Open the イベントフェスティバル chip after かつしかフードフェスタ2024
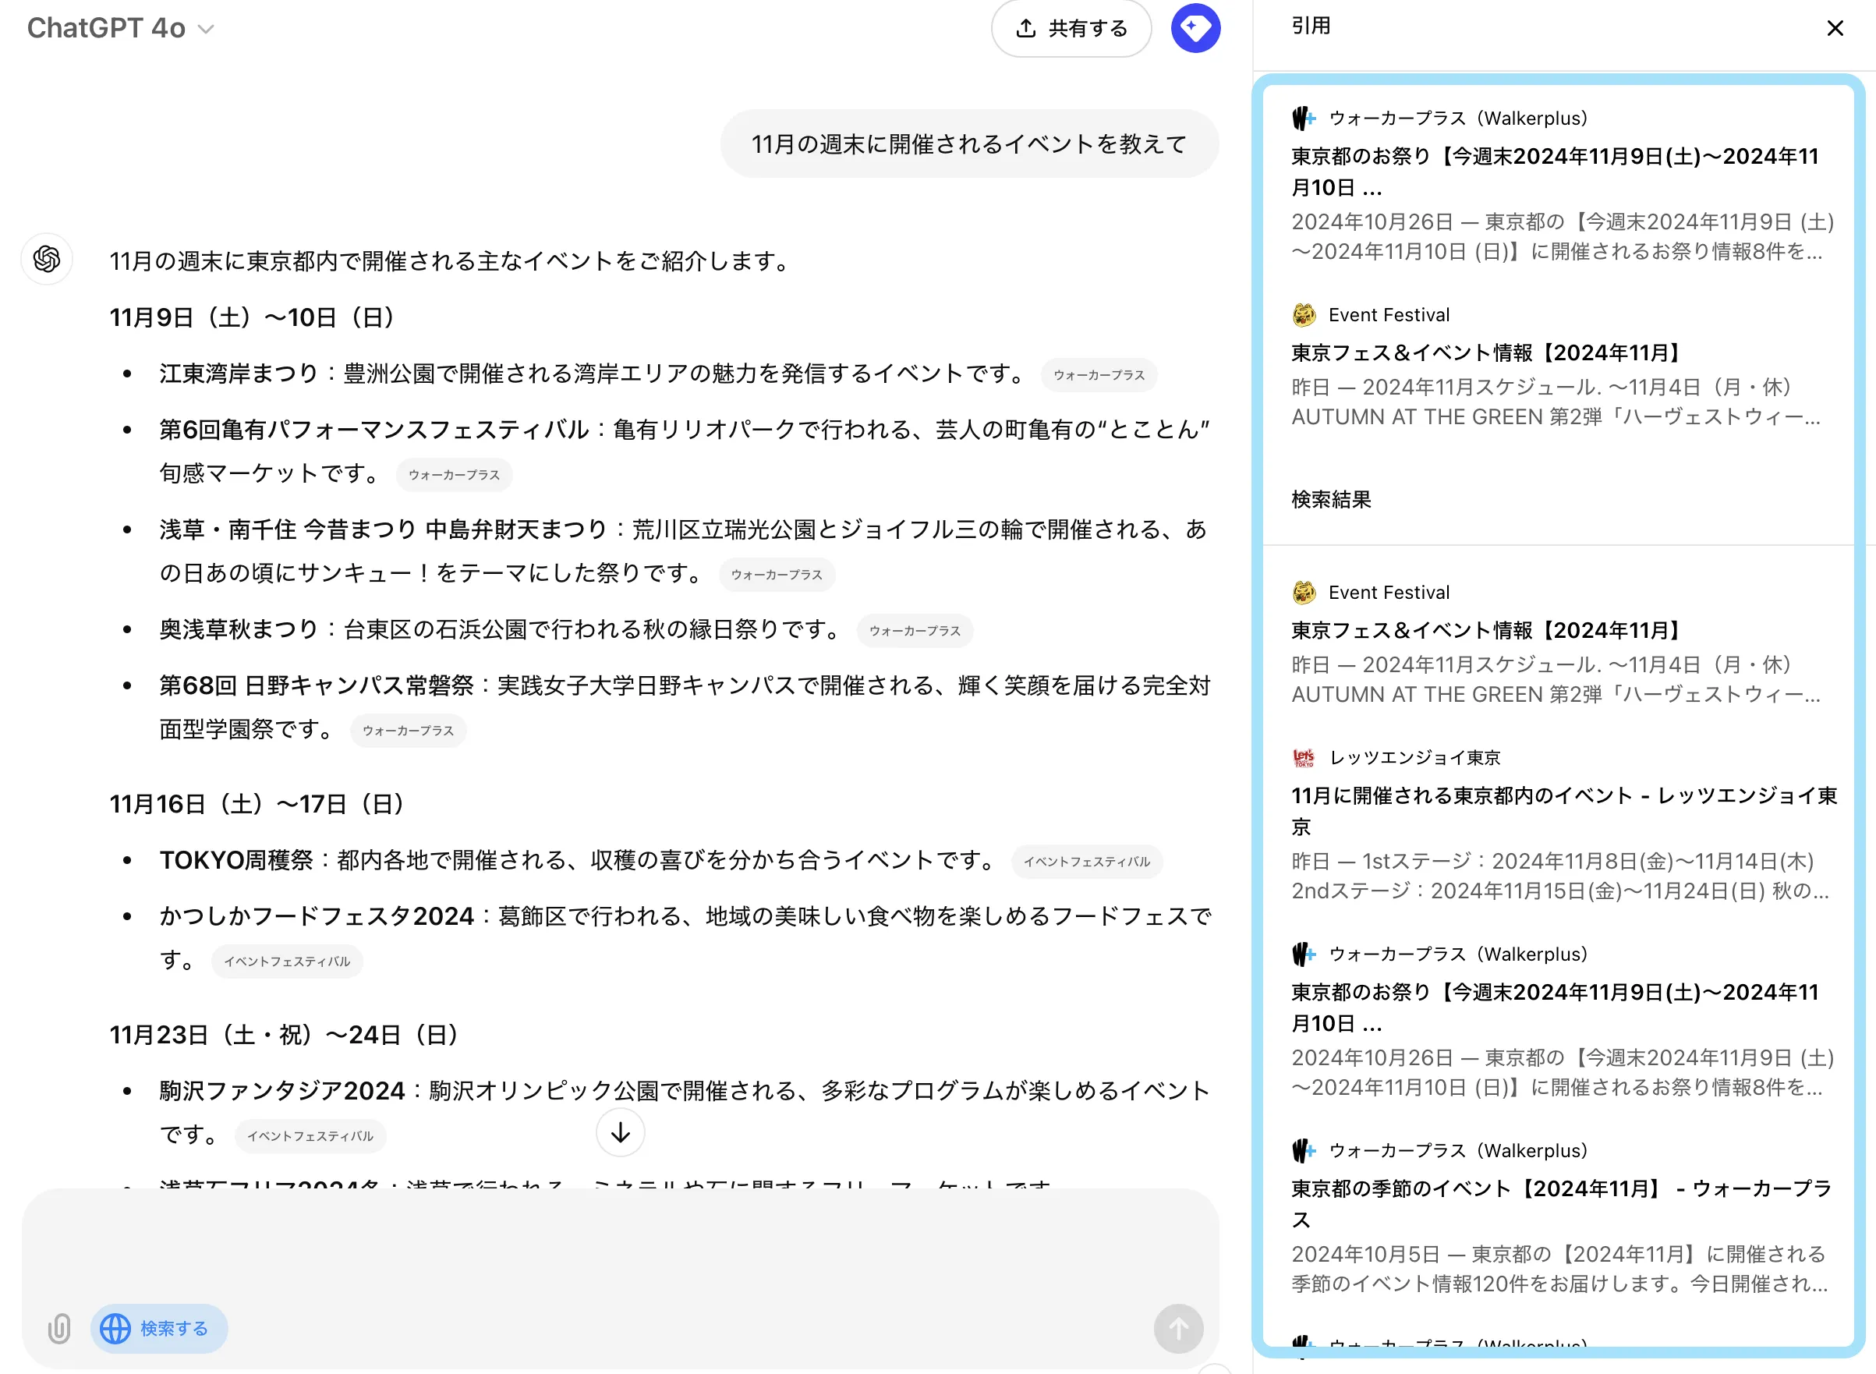Screen dimensions: 1876x1374 (287, 961)
